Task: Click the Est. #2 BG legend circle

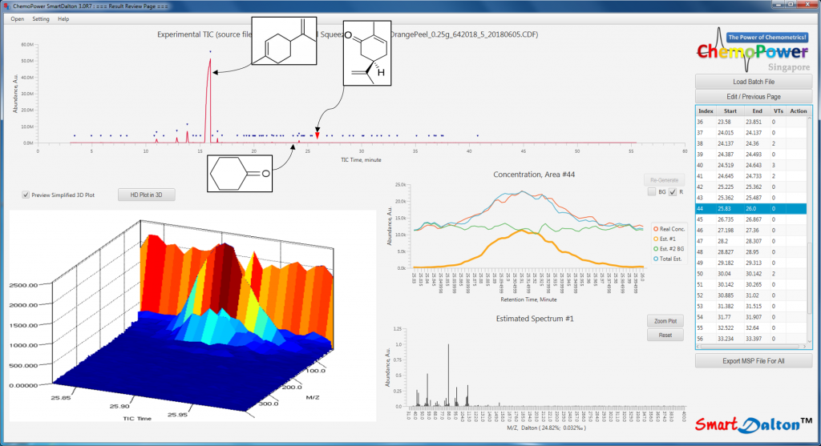Action: pos(655,247)
